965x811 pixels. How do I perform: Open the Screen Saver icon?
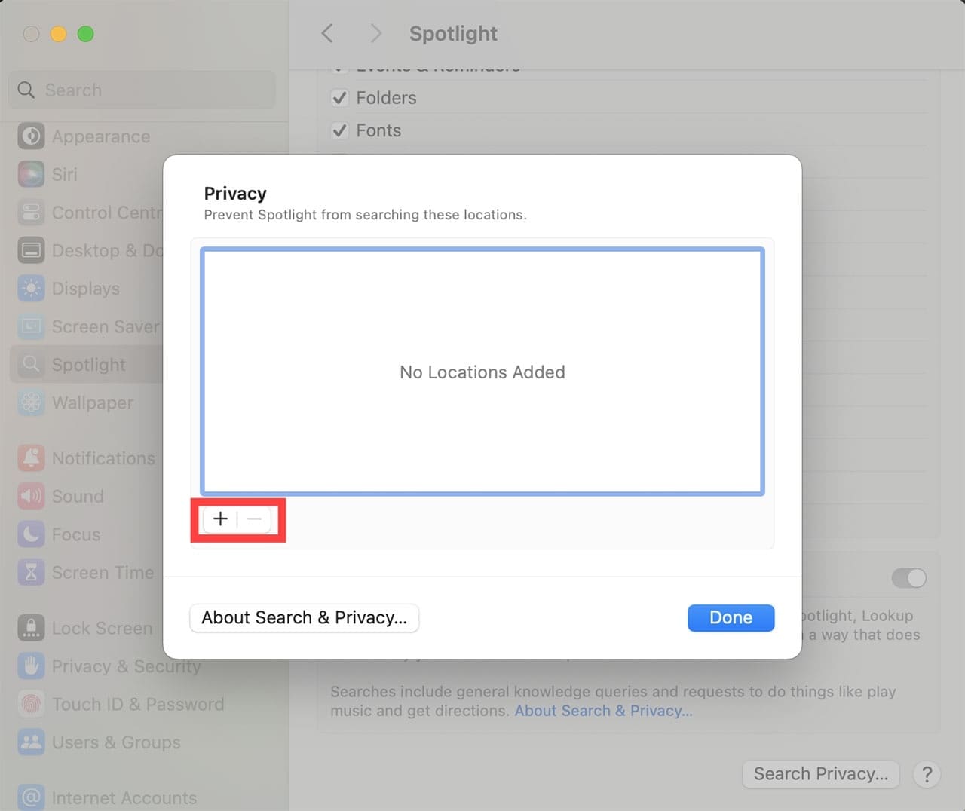click(x=31, y=326)
